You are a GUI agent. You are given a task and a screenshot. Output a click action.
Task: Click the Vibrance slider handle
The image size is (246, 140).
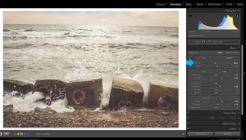(x=218, y=105)
